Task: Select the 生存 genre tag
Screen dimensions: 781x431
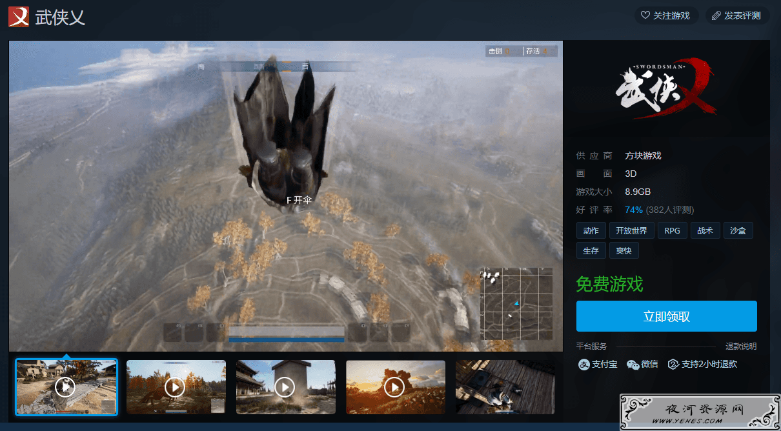Action: click(x=591, y=250)
